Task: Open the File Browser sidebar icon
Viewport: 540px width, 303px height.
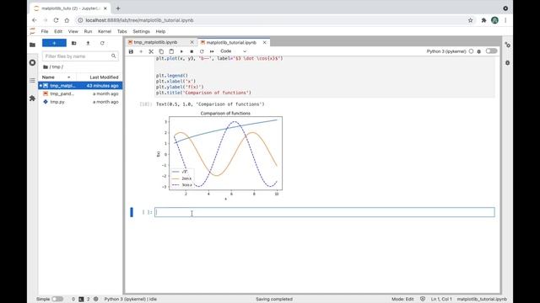Action: click(x=32, y=45)
